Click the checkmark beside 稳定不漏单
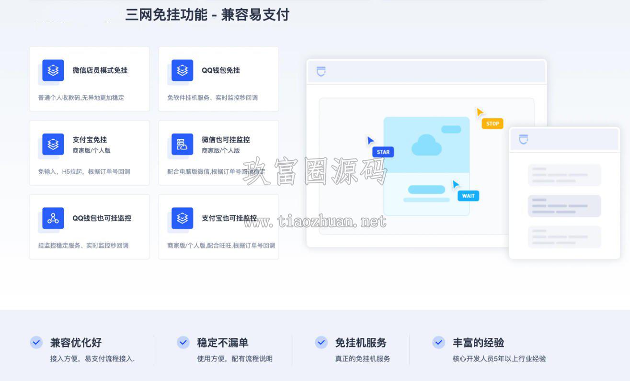Viewport: 630px width, 381px height. click(x=183, y=342)
